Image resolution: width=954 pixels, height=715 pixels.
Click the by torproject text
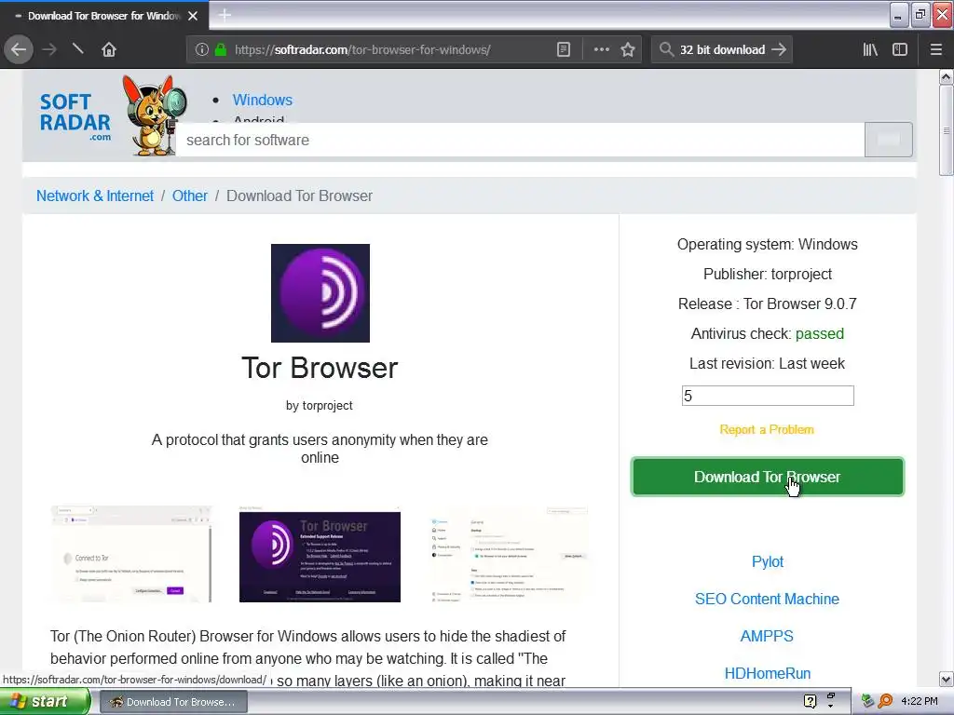coord(320,406)
